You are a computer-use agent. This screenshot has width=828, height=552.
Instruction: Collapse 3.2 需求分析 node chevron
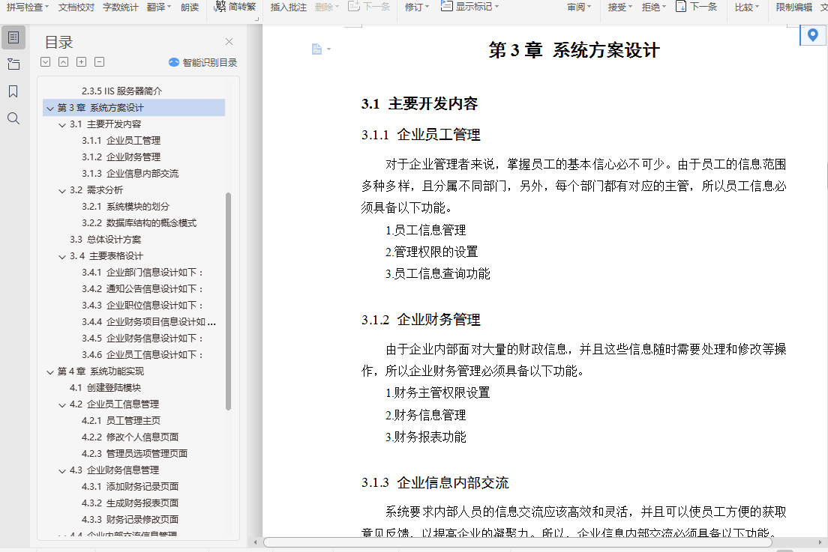(x=62, y=190)
